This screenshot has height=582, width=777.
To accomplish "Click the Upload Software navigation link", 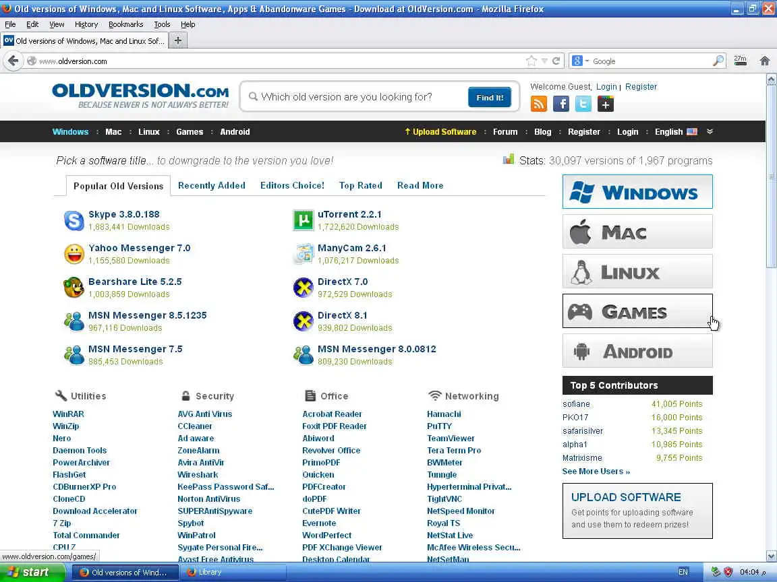I will (x=440, y=131).
